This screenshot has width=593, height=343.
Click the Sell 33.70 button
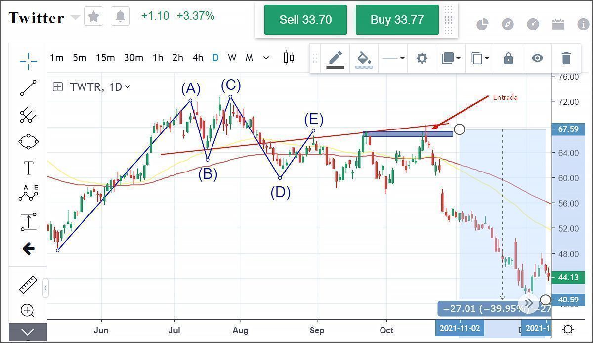tap(305, 20)
